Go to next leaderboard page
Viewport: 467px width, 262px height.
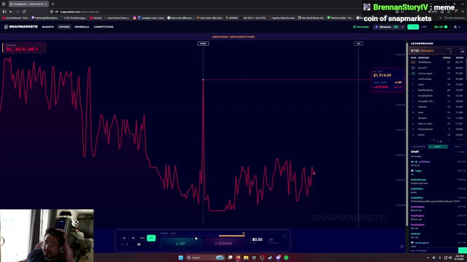tap(441, 142)
